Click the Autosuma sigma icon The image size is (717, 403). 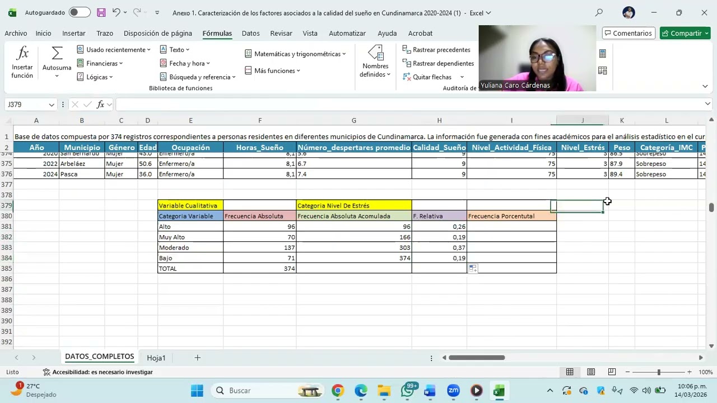[x=57, y=53]
